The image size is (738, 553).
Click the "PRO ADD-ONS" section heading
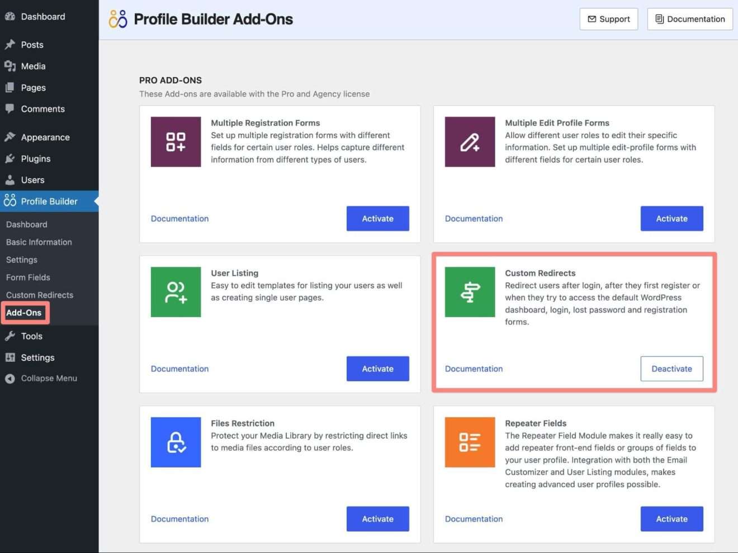(171, 81)
